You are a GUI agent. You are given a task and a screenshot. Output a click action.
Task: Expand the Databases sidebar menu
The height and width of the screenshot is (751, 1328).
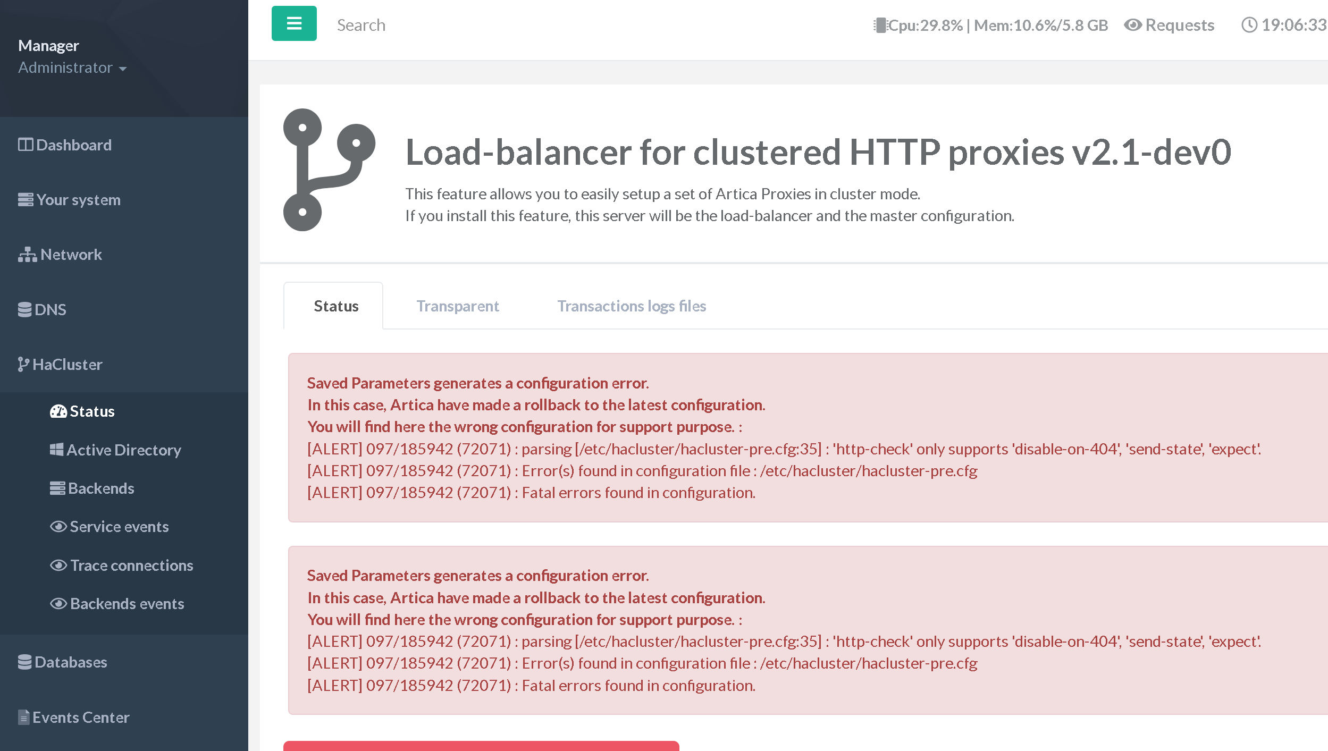pyautogui.click(x=70, y=662)
